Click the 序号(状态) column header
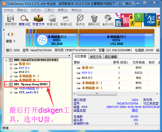This screenshot has width=162, height=132. pyautogui.click(x=120, y=62)
